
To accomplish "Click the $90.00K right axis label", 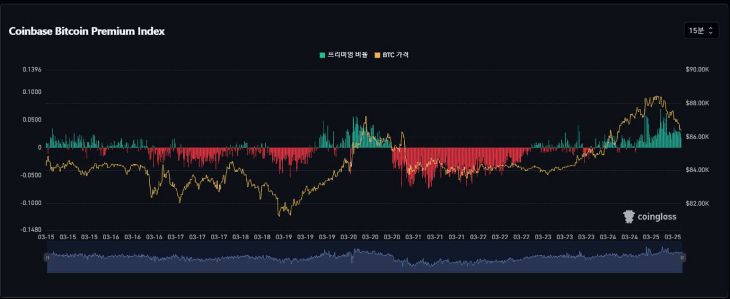I will click(697, 69).
